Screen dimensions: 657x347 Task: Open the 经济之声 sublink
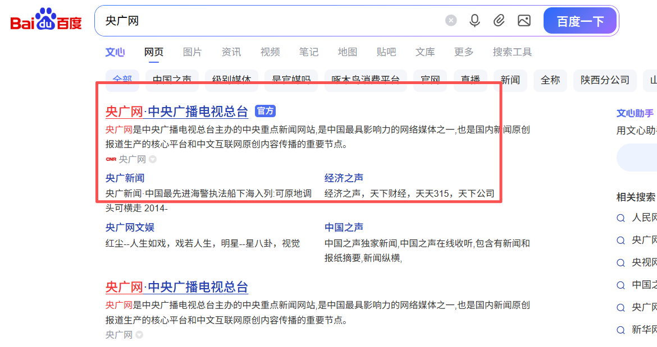click(x=344, y=178)
